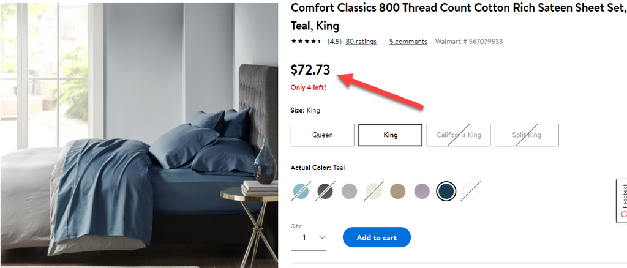Pick the lavender purple color swatch

coord(422,192)
